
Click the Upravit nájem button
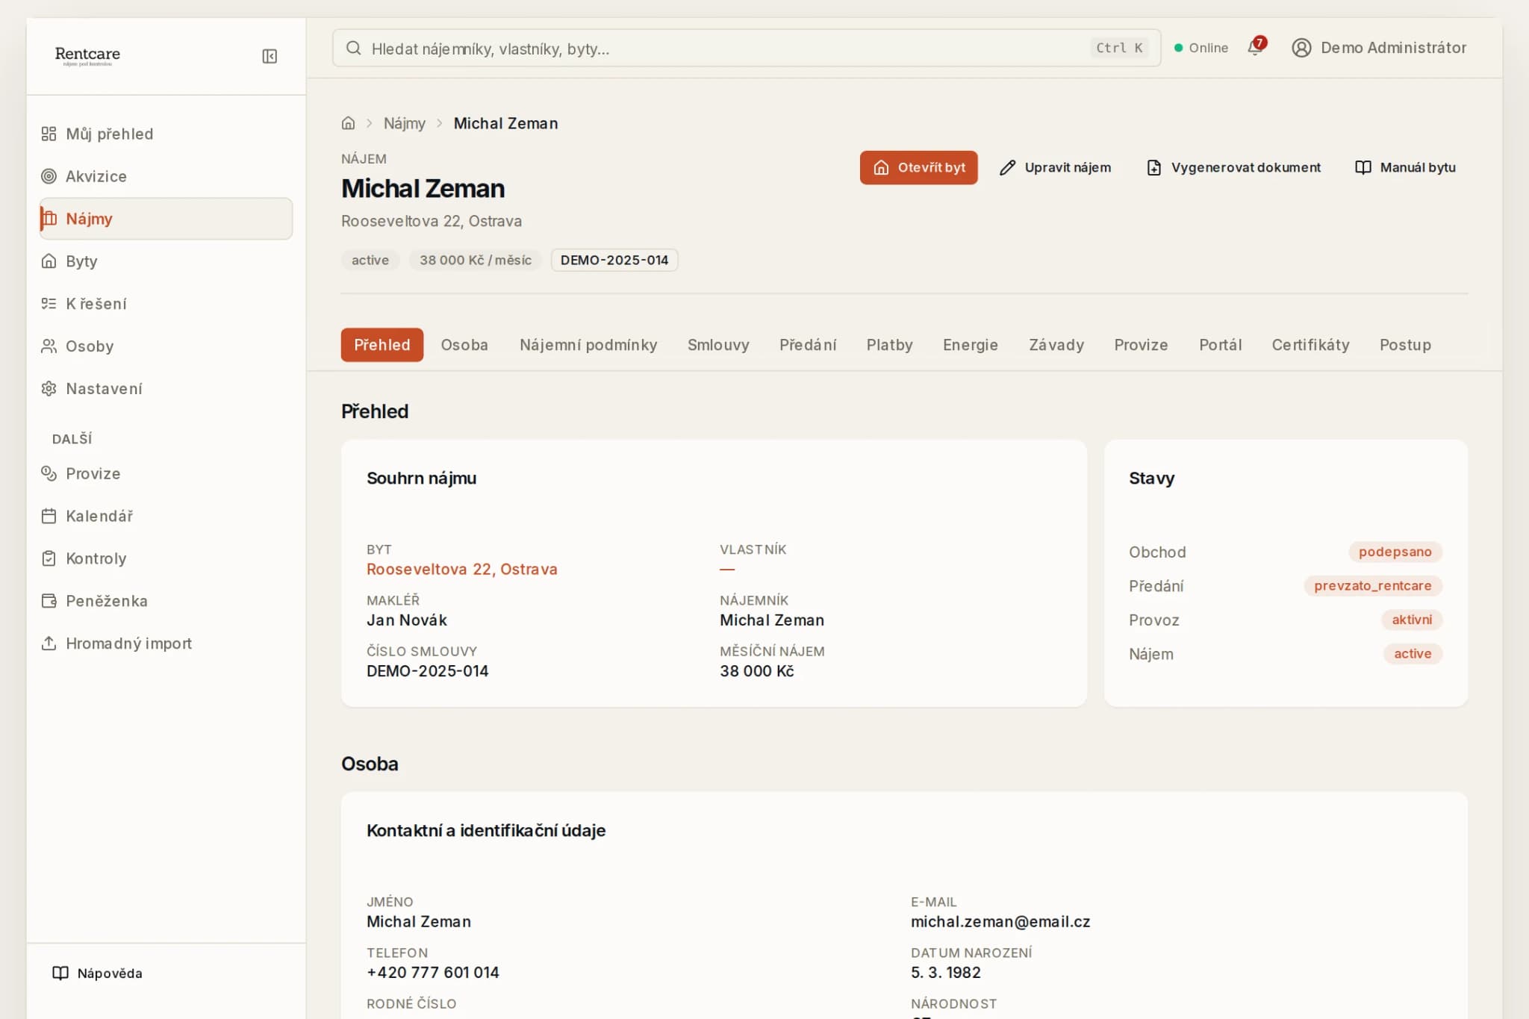pyautogui.click(x=1056, y=167)
